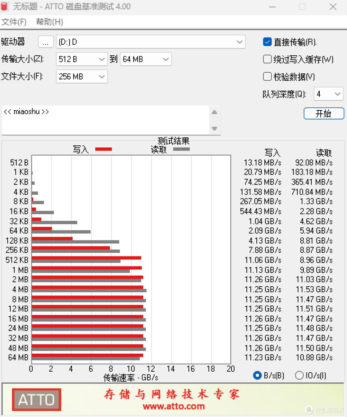This screenshot has height=417, width=347.
Task: Open the 64 MB maximum transfer size dropdown
Action: coord(146,59)
